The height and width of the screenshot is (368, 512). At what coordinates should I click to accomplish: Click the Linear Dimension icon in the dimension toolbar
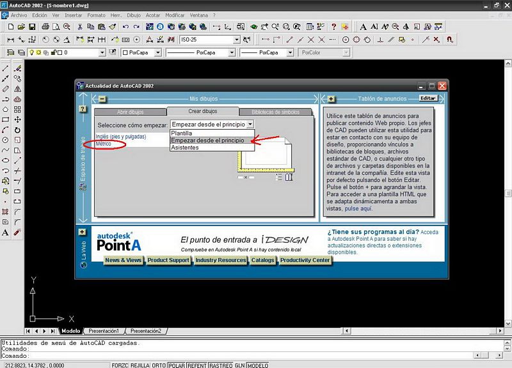pos(11,40)
